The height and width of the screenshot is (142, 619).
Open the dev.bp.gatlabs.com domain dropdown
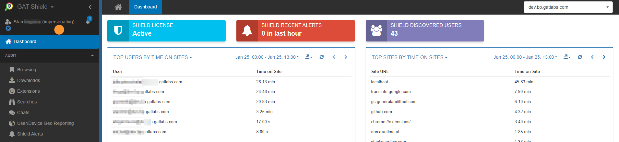(568, 7)
